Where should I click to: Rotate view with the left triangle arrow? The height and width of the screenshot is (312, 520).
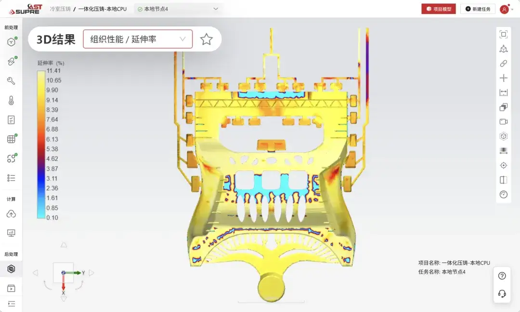[36, 273]
